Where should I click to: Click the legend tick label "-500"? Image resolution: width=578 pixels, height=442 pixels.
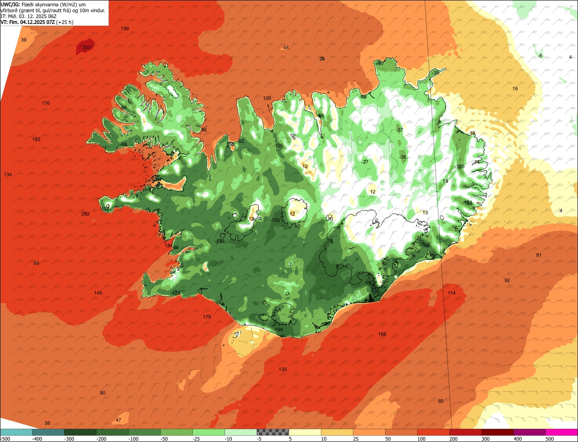pos(5,439)
